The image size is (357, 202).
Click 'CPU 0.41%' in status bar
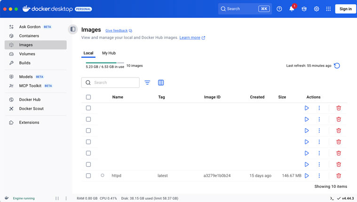point(108,198)
